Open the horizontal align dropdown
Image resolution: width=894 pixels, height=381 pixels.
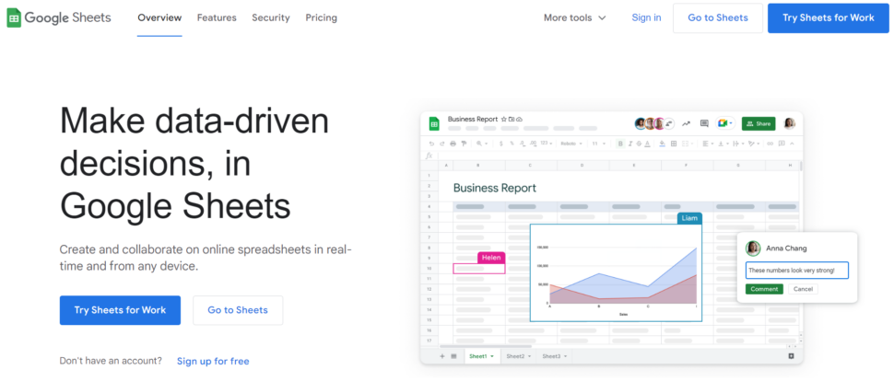tap(708, 144)
